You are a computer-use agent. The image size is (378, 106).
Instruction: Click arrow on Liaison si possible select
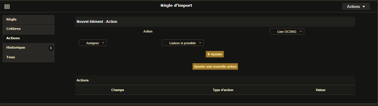[x=200, y=43]
